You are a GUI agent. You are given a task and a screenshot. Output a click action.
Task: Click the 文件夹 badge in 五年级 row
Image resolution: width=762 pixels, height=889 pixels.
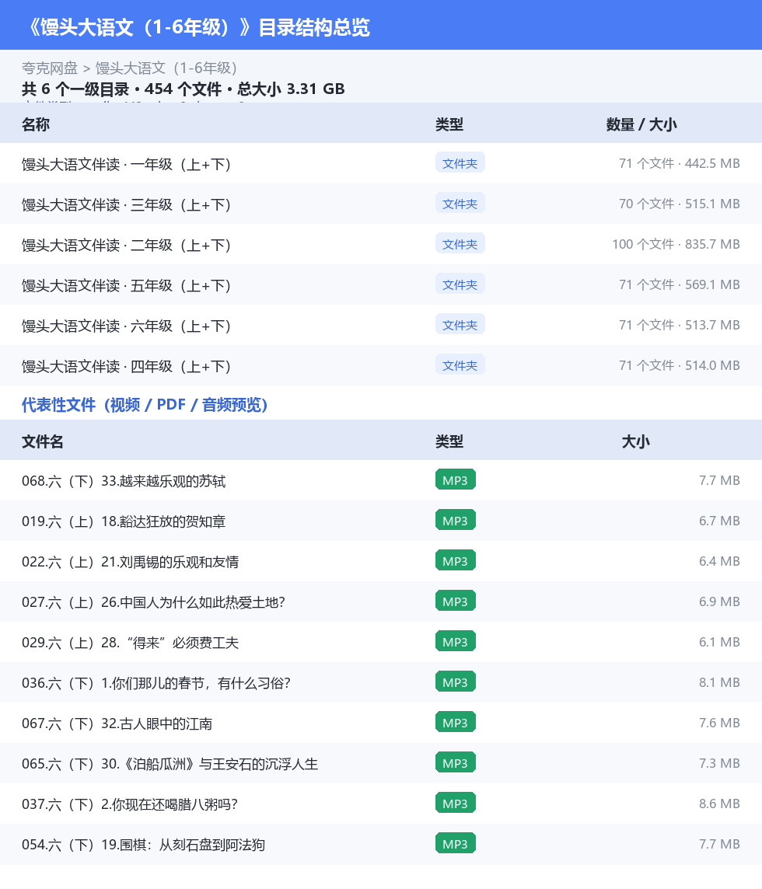click(x=460, y=284)
